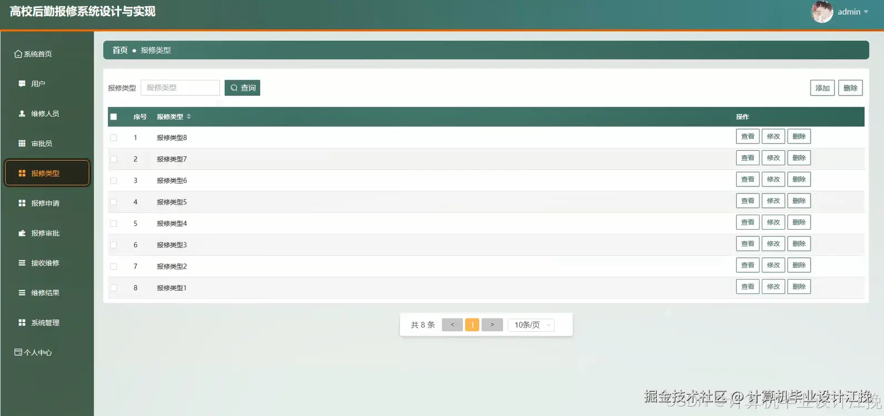Check the box for row 报修类型7

coord(114,159)
